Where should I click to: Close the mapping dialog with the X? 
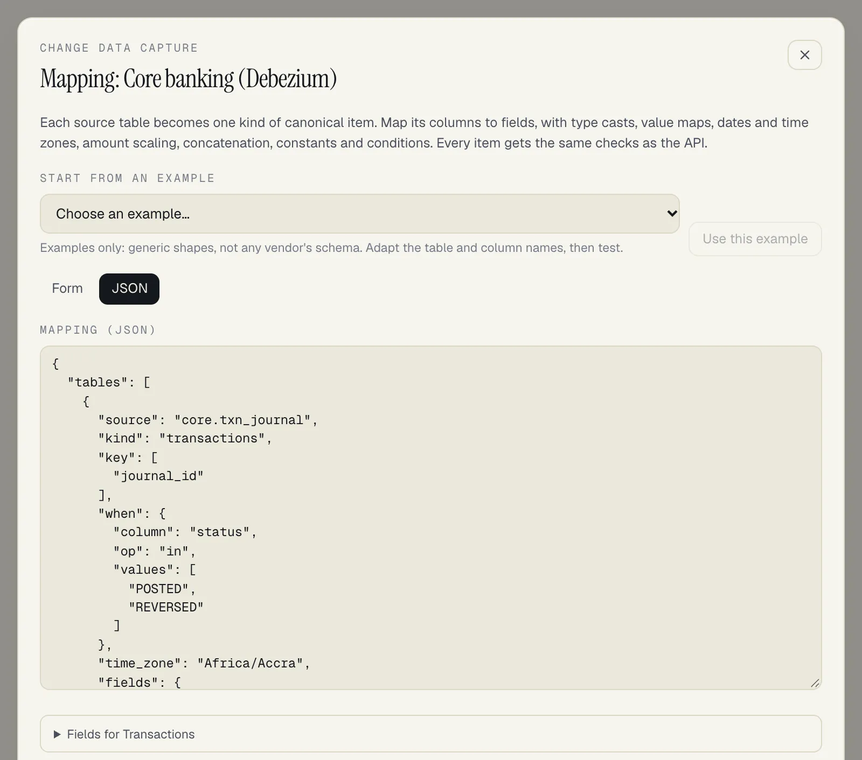click(x=804, y=55)
